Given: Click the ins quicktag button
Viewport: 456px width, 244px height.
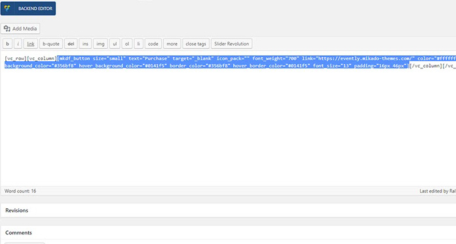Looking at the screenshot, I should tap(85, 44).
